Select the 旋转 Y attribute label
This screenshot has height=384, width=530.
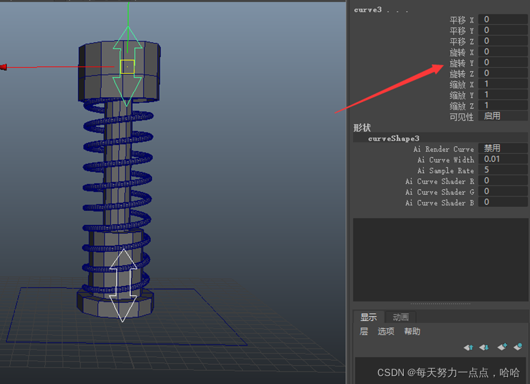tap(462, 63)
